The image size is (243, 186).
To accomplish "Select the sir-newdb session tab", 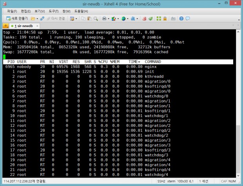I will pyautogui.click(x=24, y=26).
